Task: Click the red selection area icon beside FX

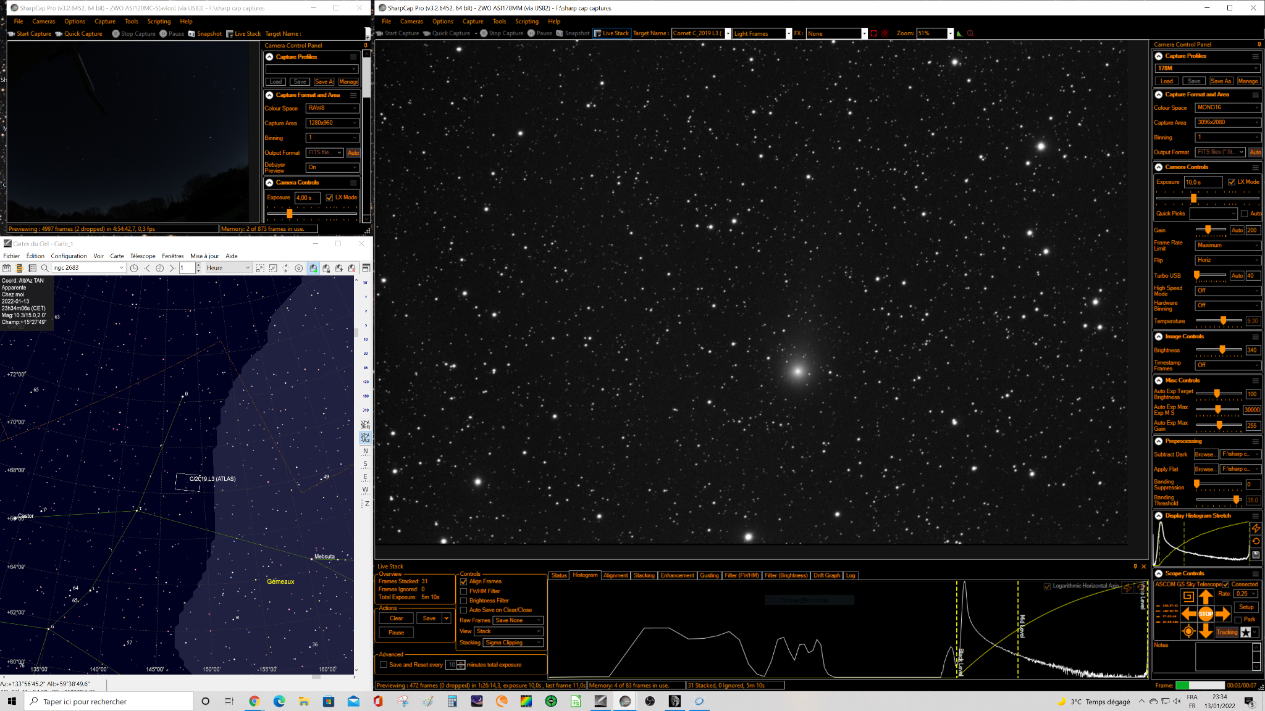Action: (x=874, y=33)
